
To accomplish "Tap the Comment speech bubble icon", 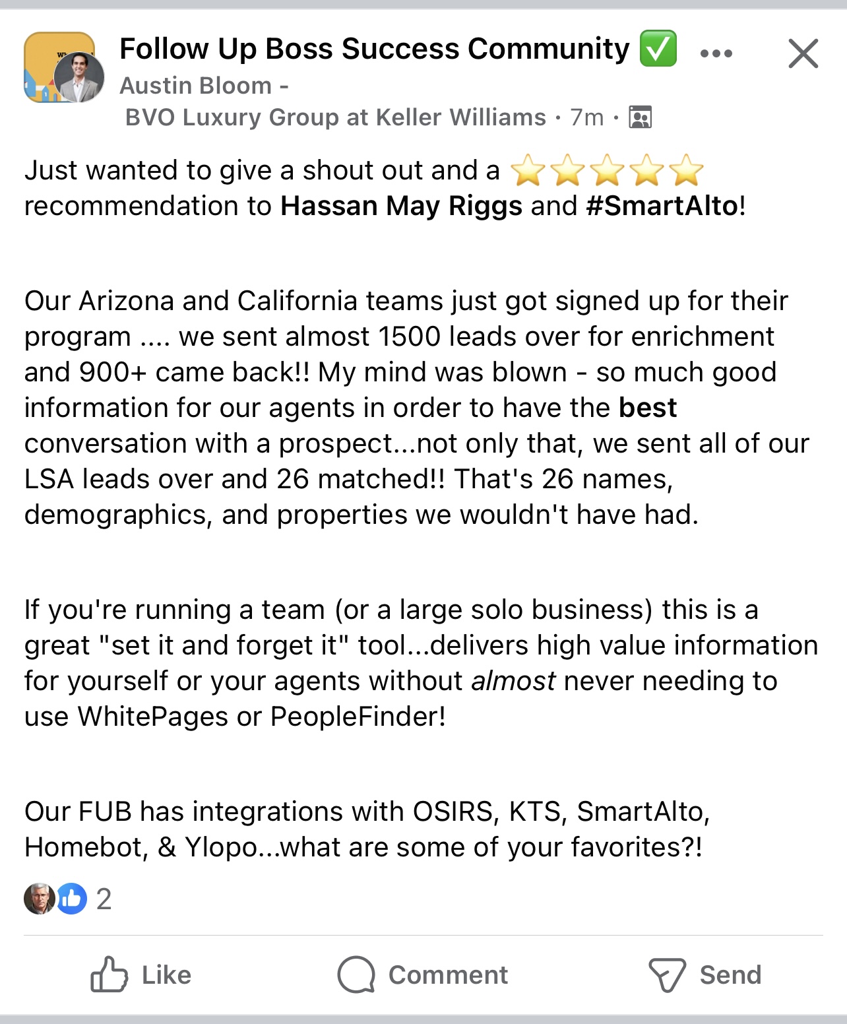I will point(356,975).
